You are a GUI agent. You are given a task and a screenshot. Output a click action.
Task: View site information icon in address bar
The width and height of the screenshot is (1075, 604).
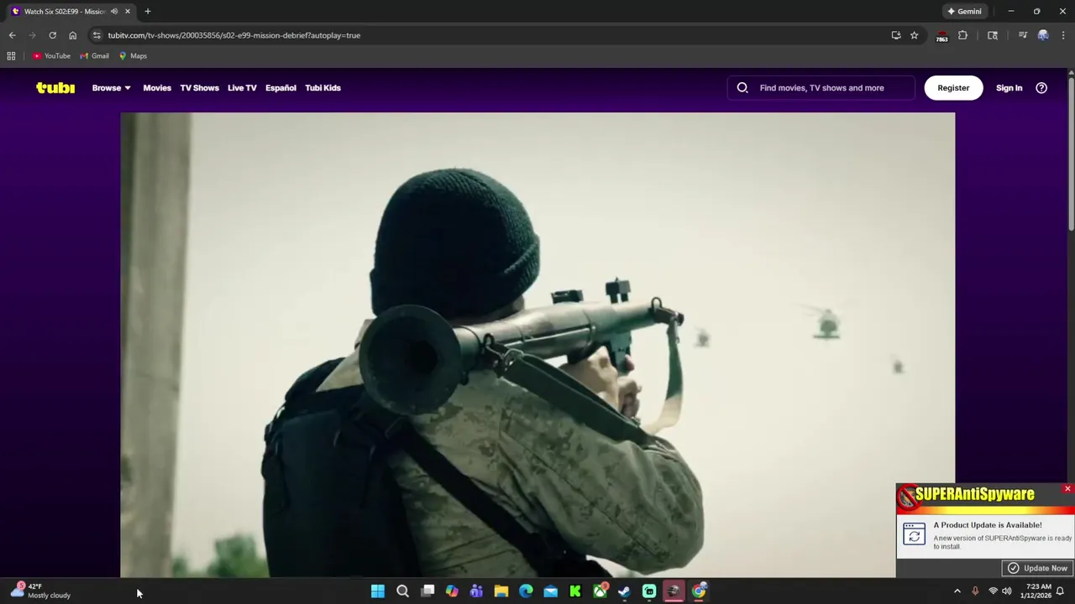pyautogui.click(x=97, y=35)
